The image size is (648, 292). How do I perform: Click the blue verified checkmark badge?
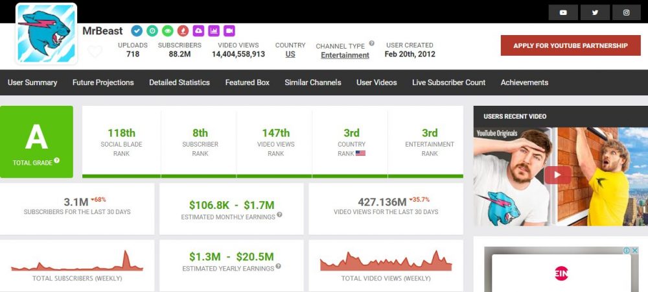tap(137, 30)
